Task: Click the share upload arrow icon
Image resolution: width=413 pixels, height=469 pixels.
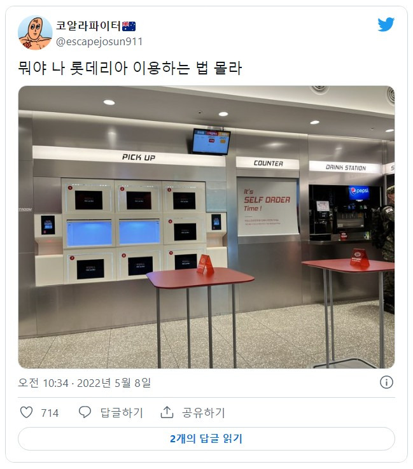Action: click(167, 412)
